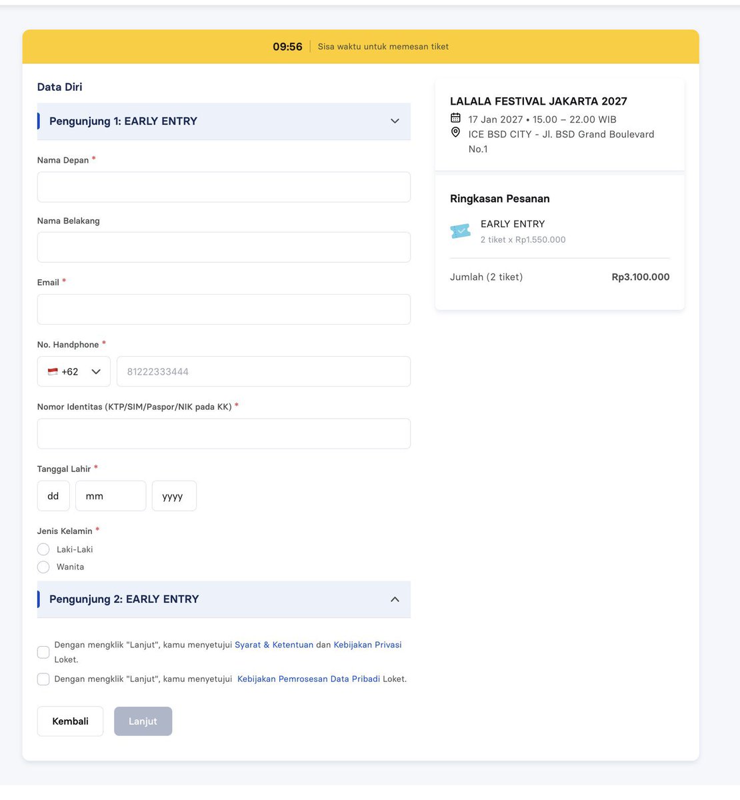Click the 09:56 countdown timer
Viewport: 740px width, 800px height.
[x=287, y=47]
